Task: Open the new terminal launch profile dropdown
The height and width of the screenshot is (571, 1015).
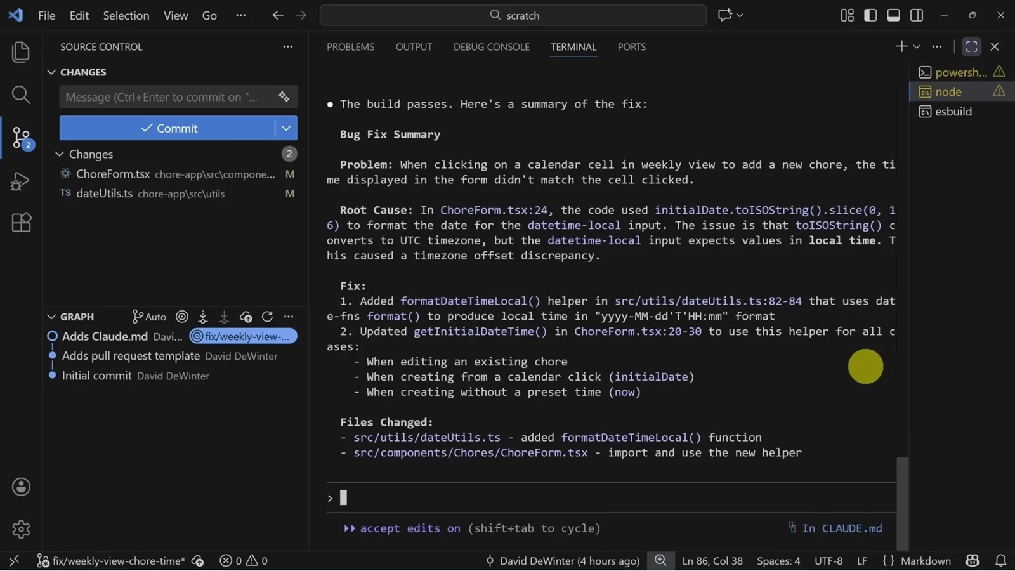Action: [917, 46]
